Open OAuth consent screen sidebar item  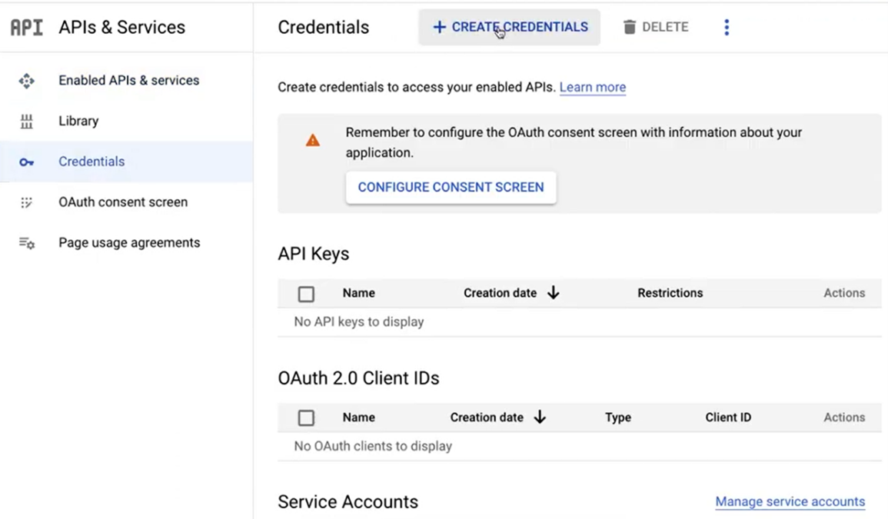[x=123, y=202]
